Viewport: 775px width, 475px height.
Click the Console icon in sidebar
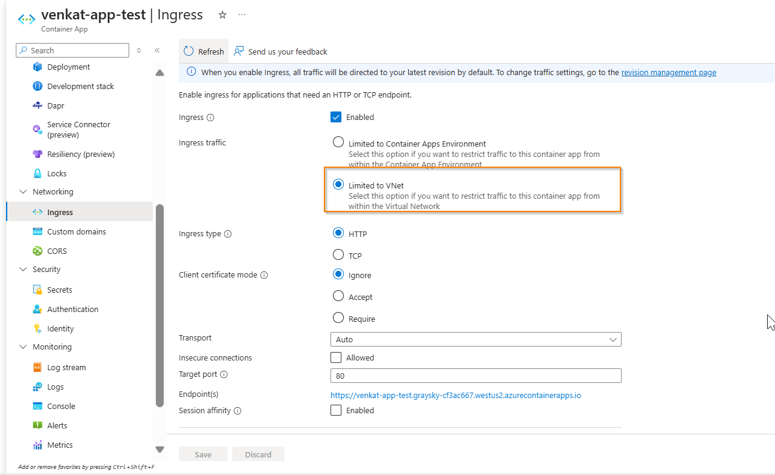(x=37, y=407)
